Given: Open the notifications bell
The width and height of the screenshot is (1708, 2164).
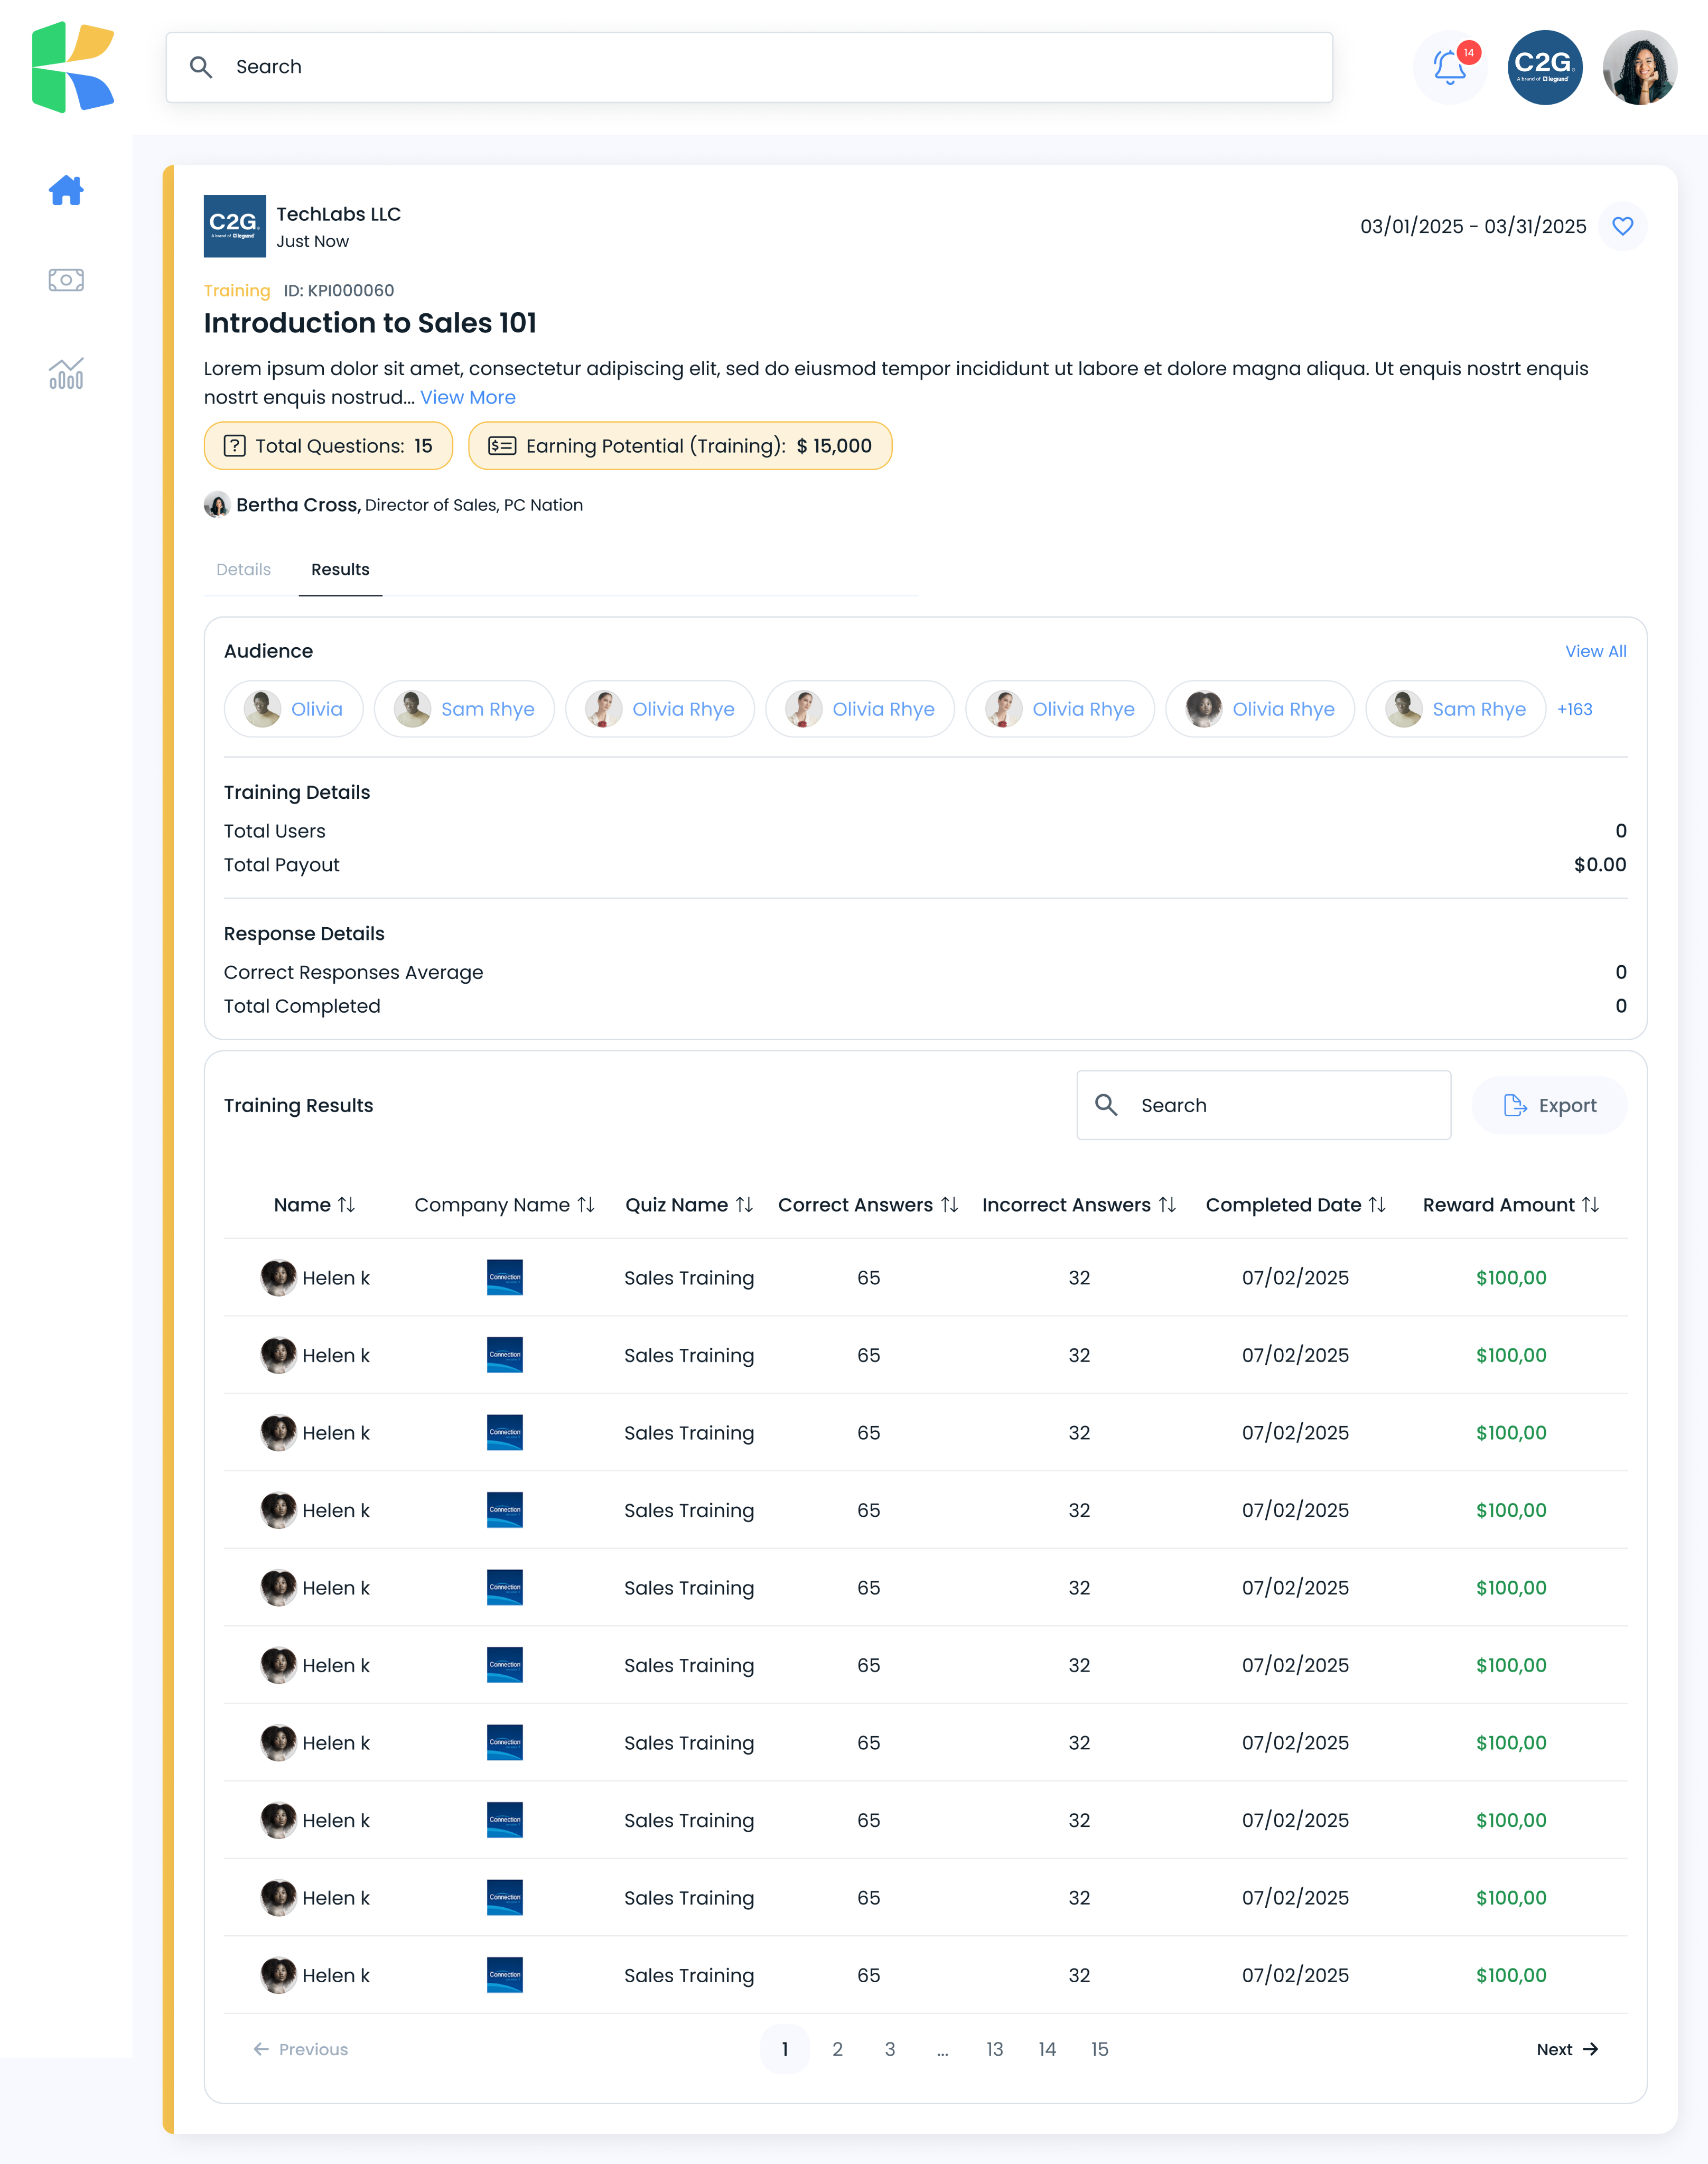Looking at the screenshot, I should (1449, 67).
